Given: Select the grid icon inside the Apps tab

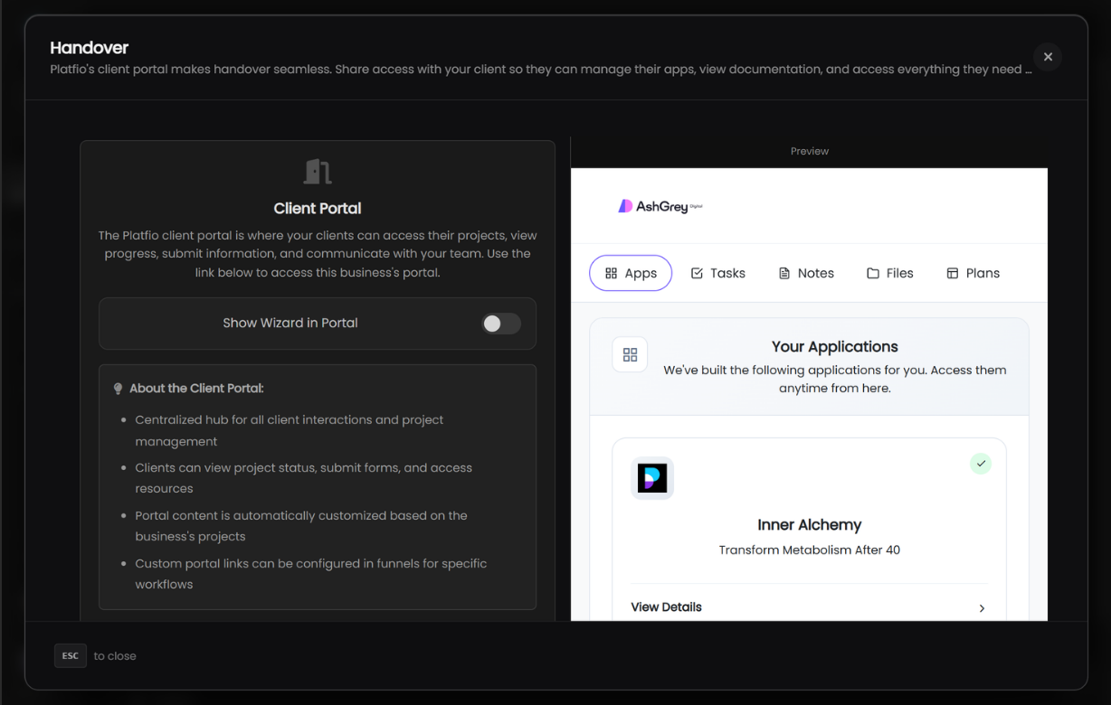Looking at the screenshot, I should [612, 272].
